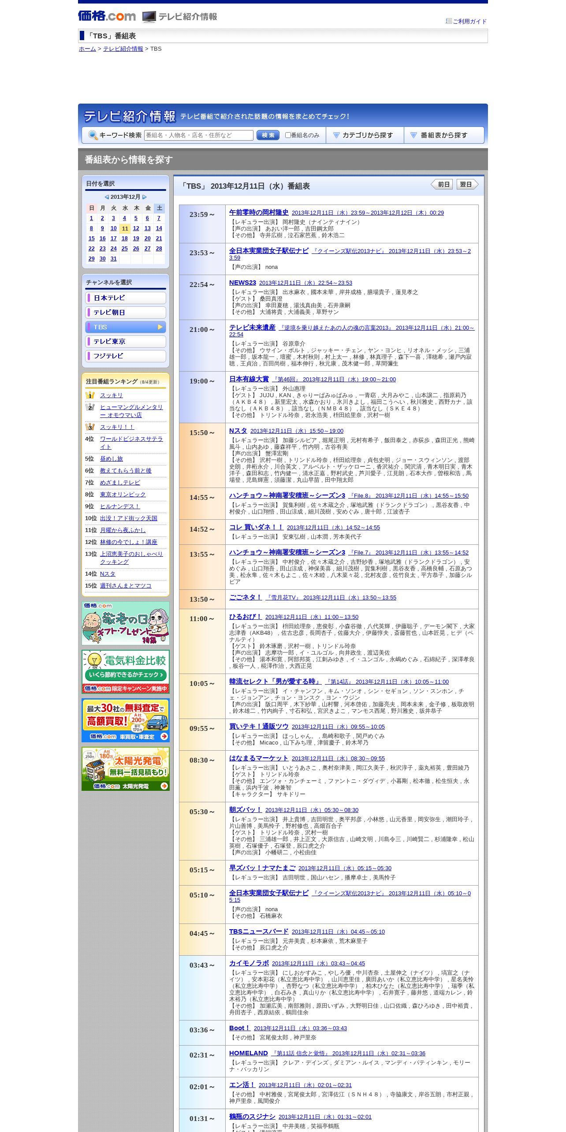Open the rank 1 スッキリ link
The image size is (566, 1132).
point(112,395)
